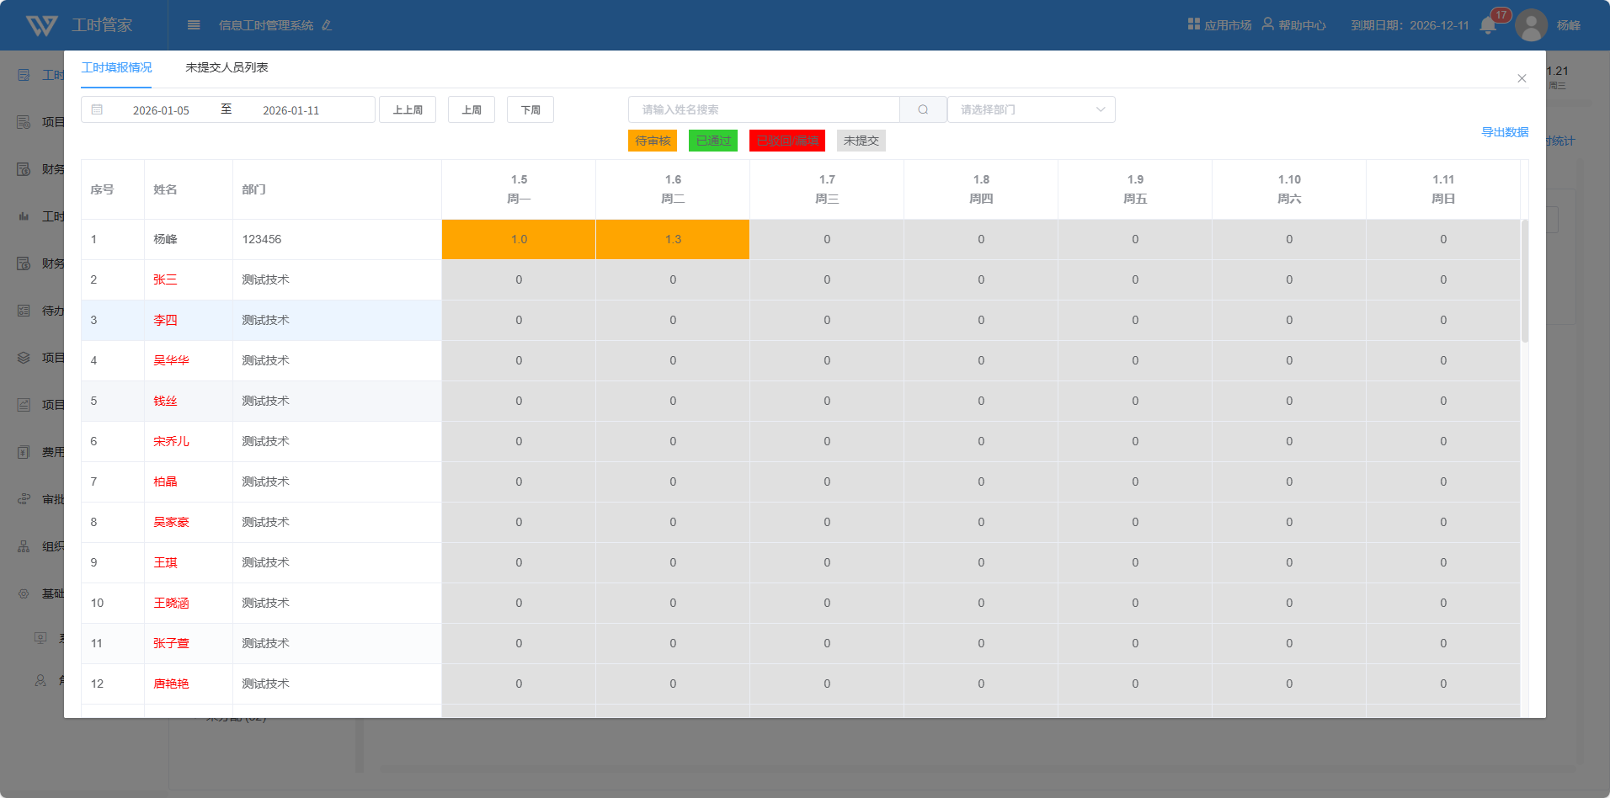This screenshot has height=798, width=1610.
Task: Open the 应用市场 app market icon
Action: (1193, 24)
